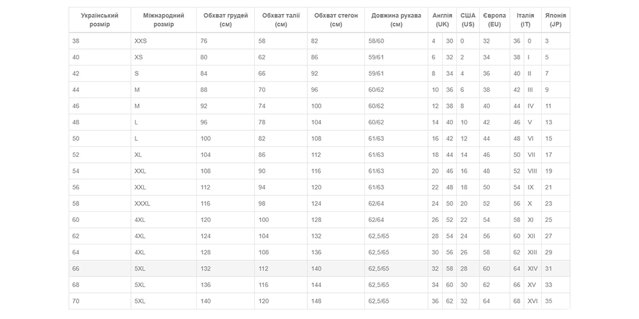Select the Японія (JP) column header
The height and width of the screenshot is (319, 639).
click(555, 20)
